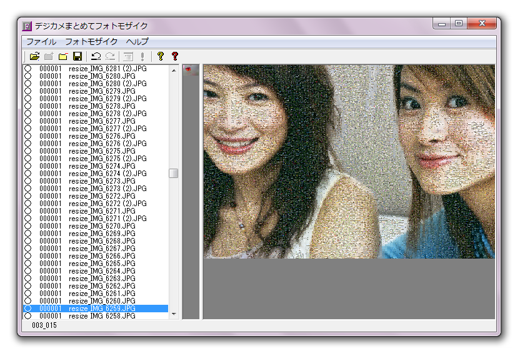Viewport: 520px width, 356px height.
Task: Toggle circle for resize_IMG_6274 (2).JPG
Action: click(28, 174)
